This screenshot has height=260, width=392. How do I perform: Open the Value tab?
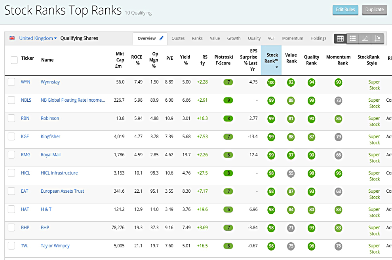(x=215, y=38)
